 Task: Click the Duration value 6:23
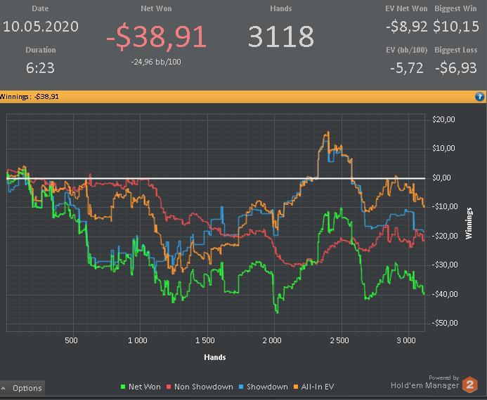point(40,67)
